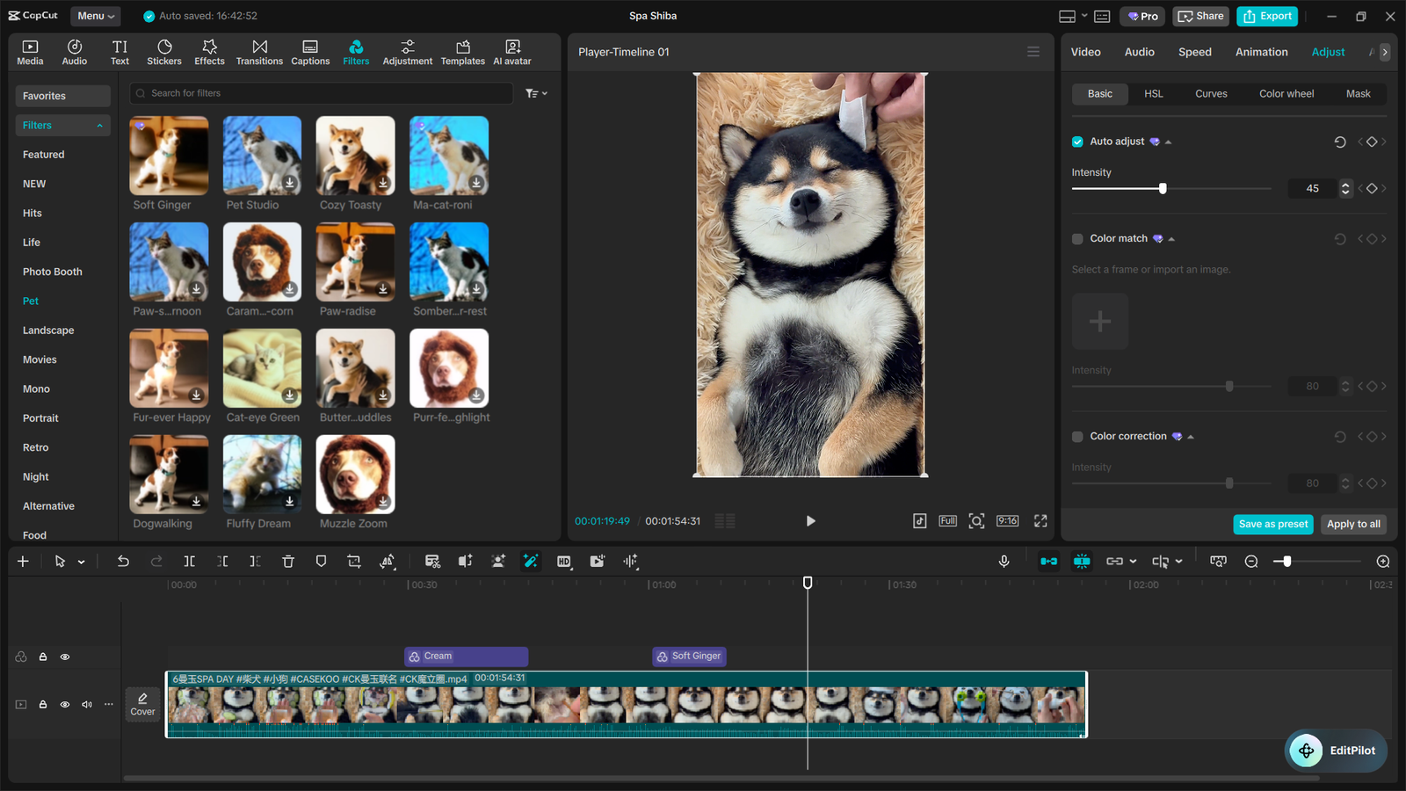The width and height of the screenshot is (1406, 791).
Task: Switch to the Curves tab
Action: pyautogui.click(x=1211, y=93)
